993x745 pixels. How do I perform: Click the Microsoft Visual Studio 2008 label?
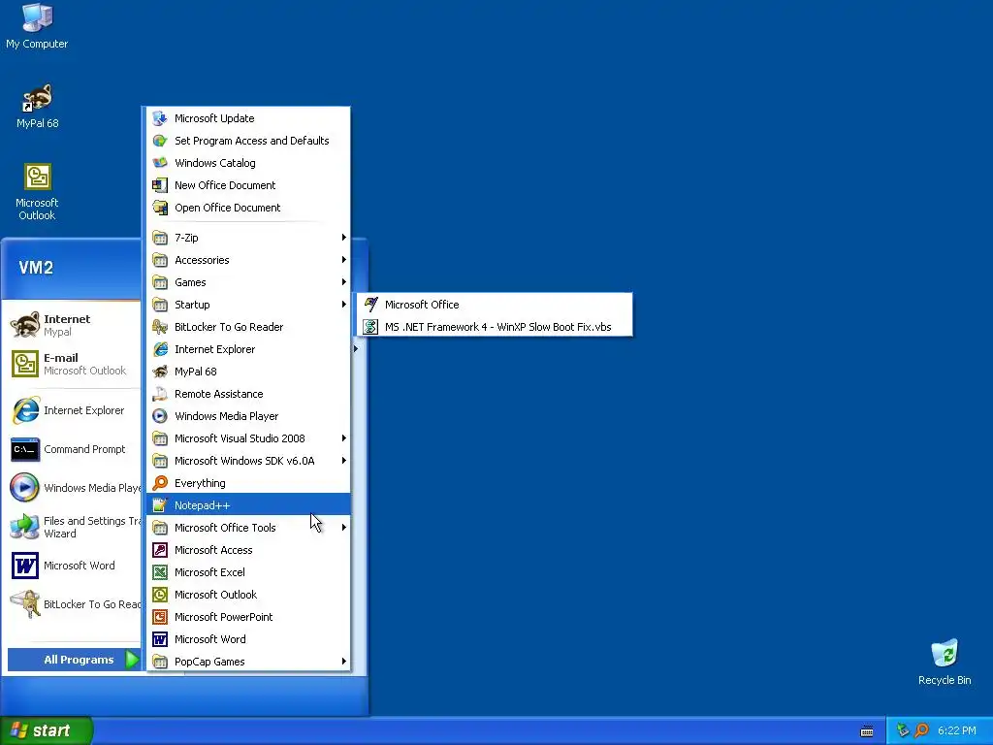click(240, 438)
